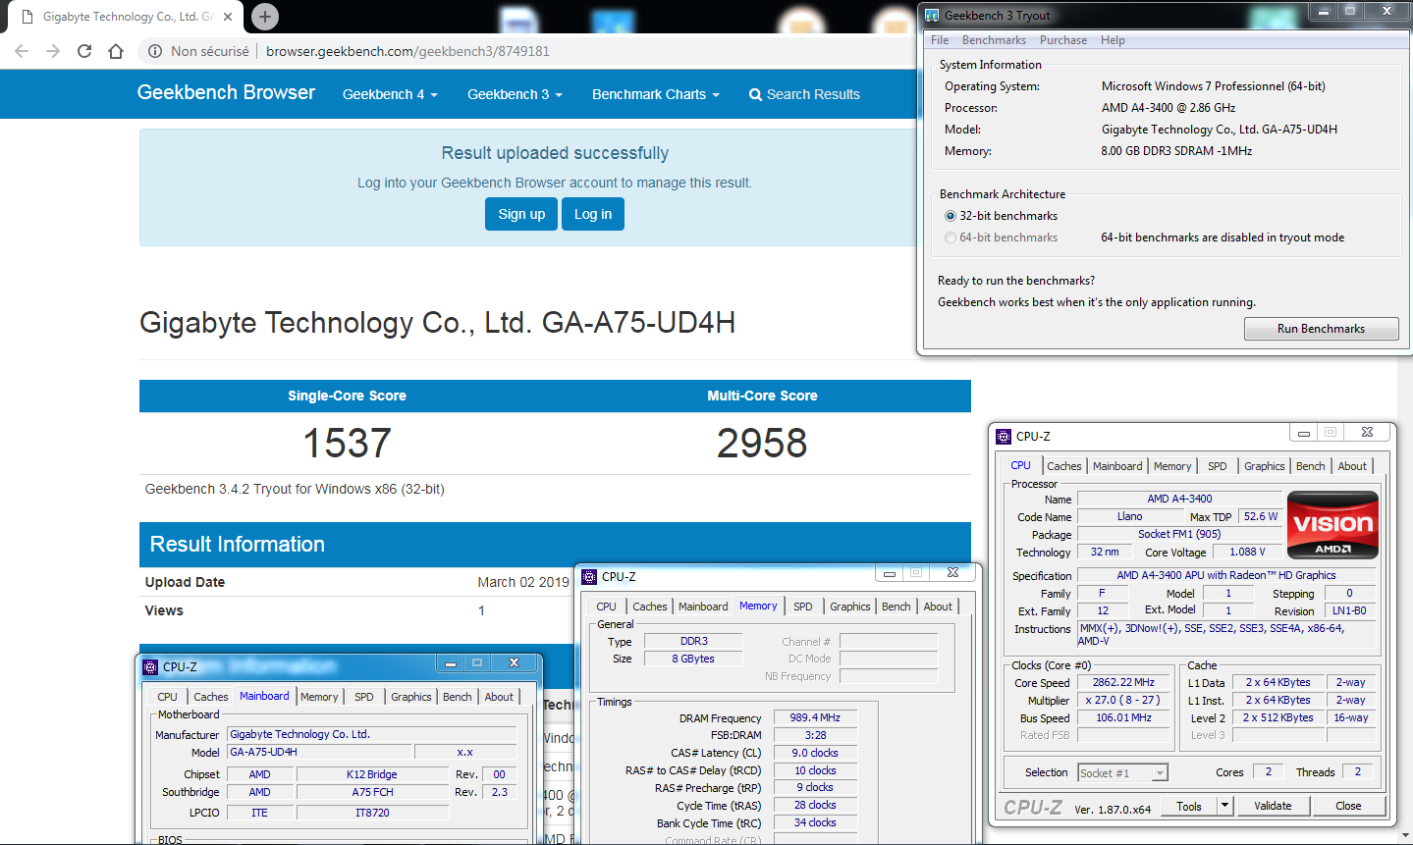Viewport: 1413px width, 845px height.
Task: Select SPD tab in Memory CPU-Z window
Action: click(803, 607)
